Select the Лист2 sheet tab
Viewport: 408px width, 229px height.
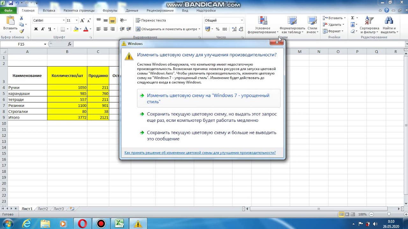tap(43, 209)
